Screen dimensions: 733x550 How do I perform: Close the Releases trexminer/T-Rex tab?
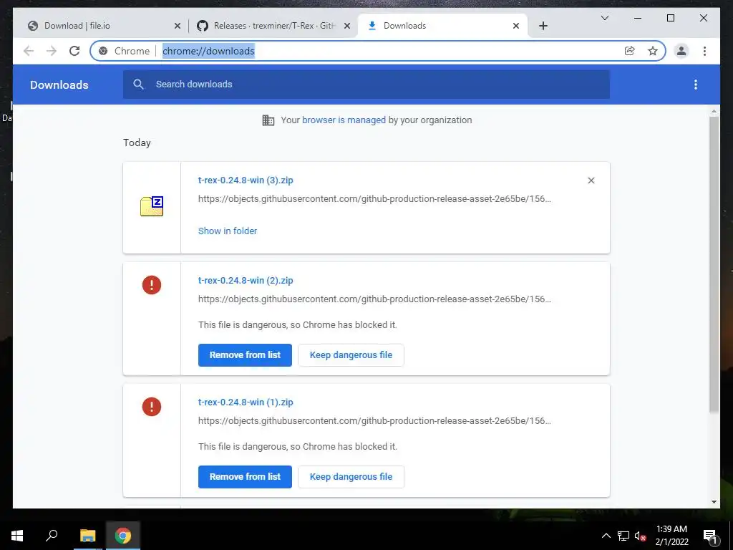pyautogui.click(x=347, y=26)
